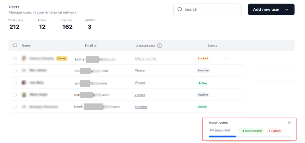Close the Import users notification

(289, 123)
